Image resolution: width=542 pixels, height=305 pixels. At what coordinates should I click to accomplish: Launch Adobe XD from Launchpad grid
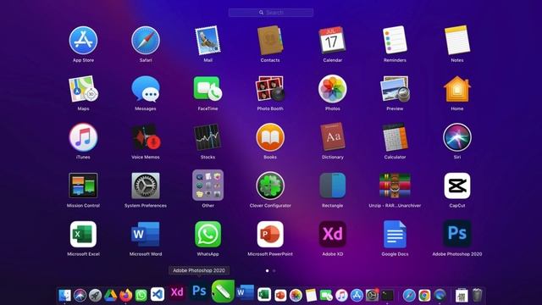point(332,234)
